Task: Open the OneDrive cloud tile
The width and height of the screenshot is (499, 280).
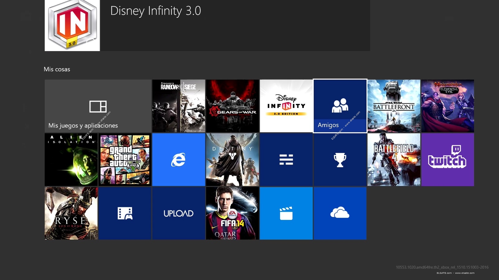Action: click(340, 213)
